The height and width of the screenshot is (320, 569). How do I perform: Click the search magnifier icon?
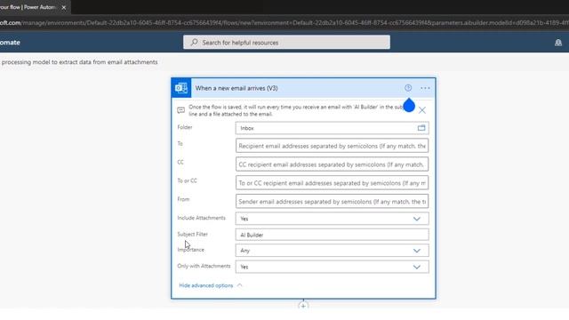[x=194, y=43]
